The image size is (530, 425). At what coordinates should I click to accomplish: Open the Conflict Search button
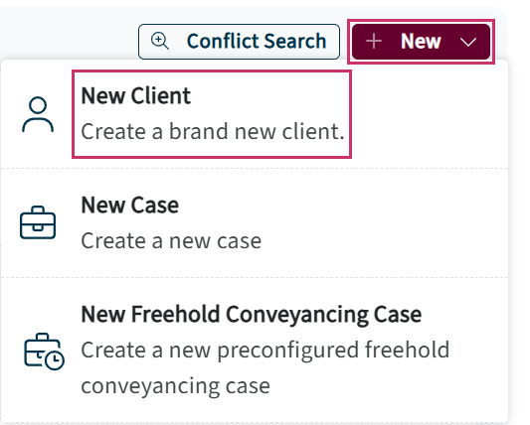(239, 42)
